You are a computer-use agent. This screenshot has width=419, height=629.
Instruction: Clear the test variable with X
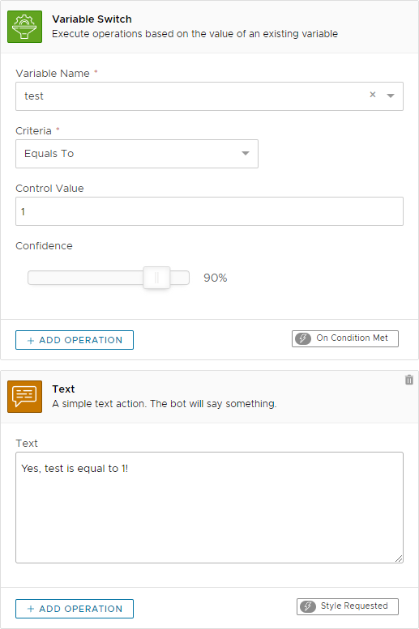coord(373,95)
